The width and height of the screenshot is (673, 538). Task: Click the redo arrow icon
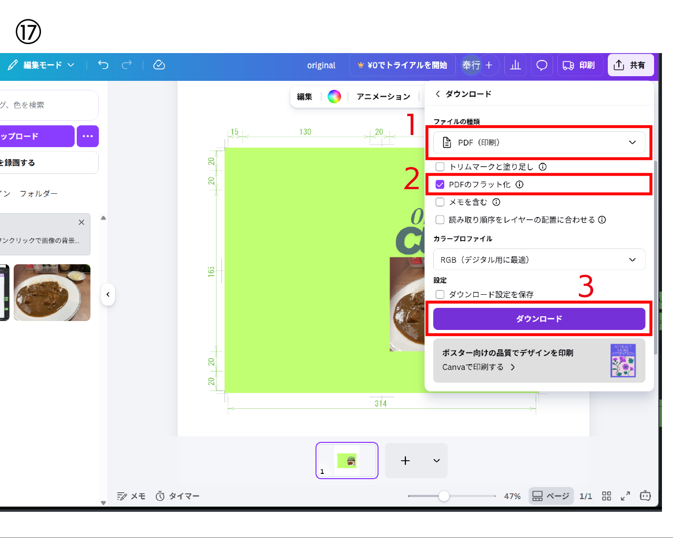point(127,65)
